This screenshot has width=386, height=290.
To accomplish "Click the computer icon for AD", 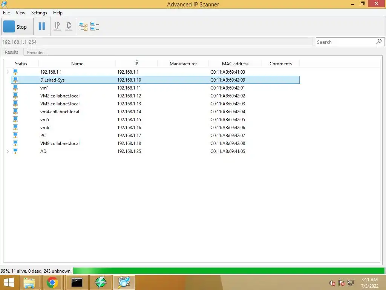I will coord(15,151).
